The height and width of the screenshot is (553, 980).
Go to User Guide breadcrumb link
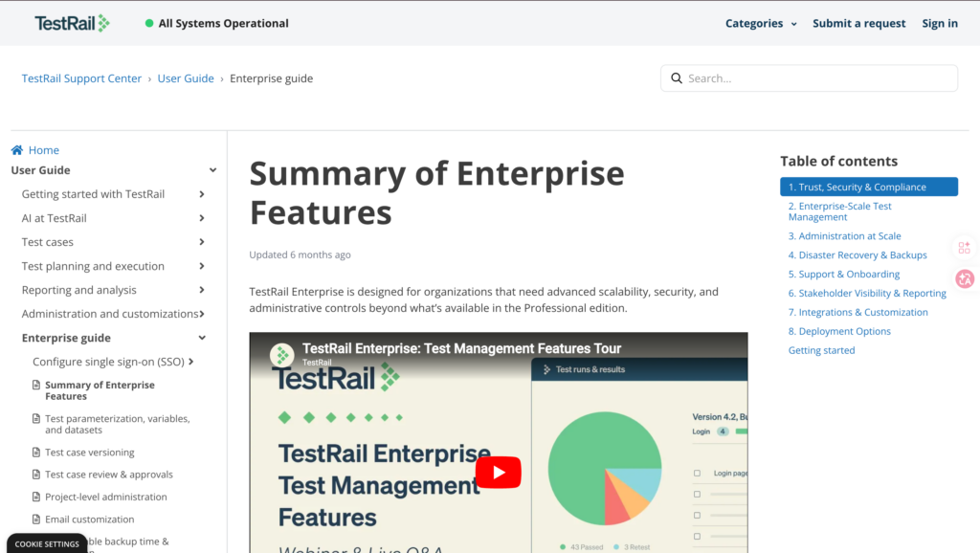coord(186,78)
